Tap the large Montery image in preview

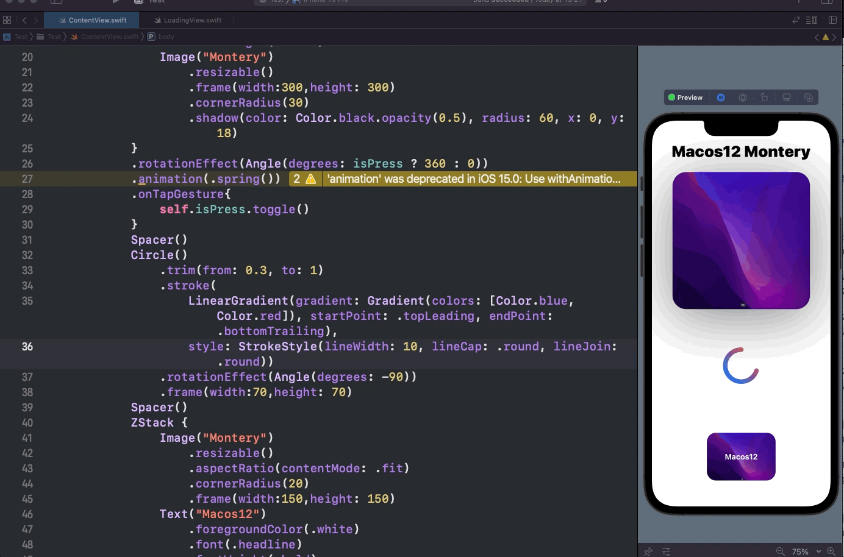click(741, 240)
